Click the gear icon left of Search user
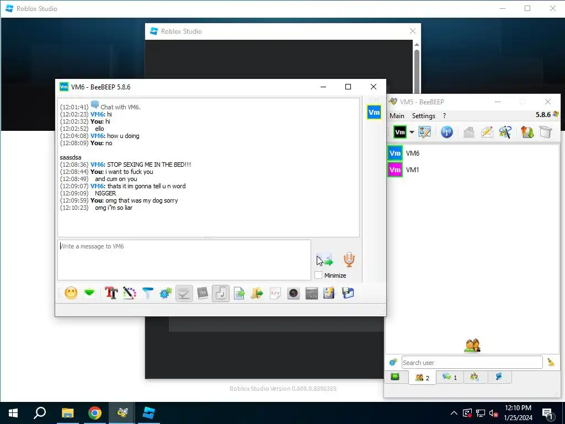565x424 pixels. click(393, 362)
